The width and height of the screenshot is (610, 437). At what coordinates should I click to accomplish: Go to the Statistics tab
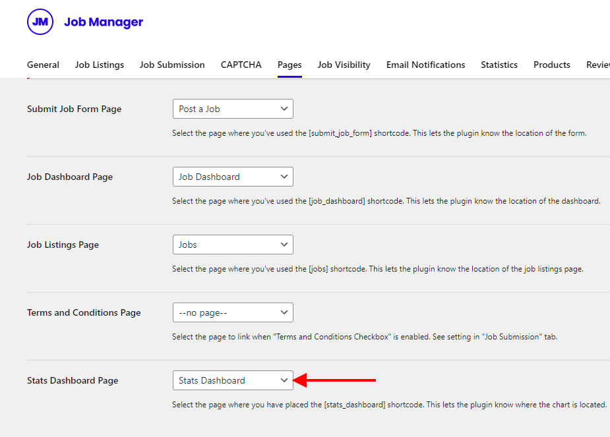[499, 65]
